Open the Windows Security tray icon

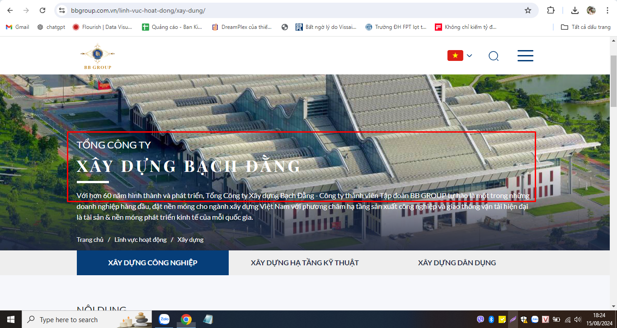524,319
